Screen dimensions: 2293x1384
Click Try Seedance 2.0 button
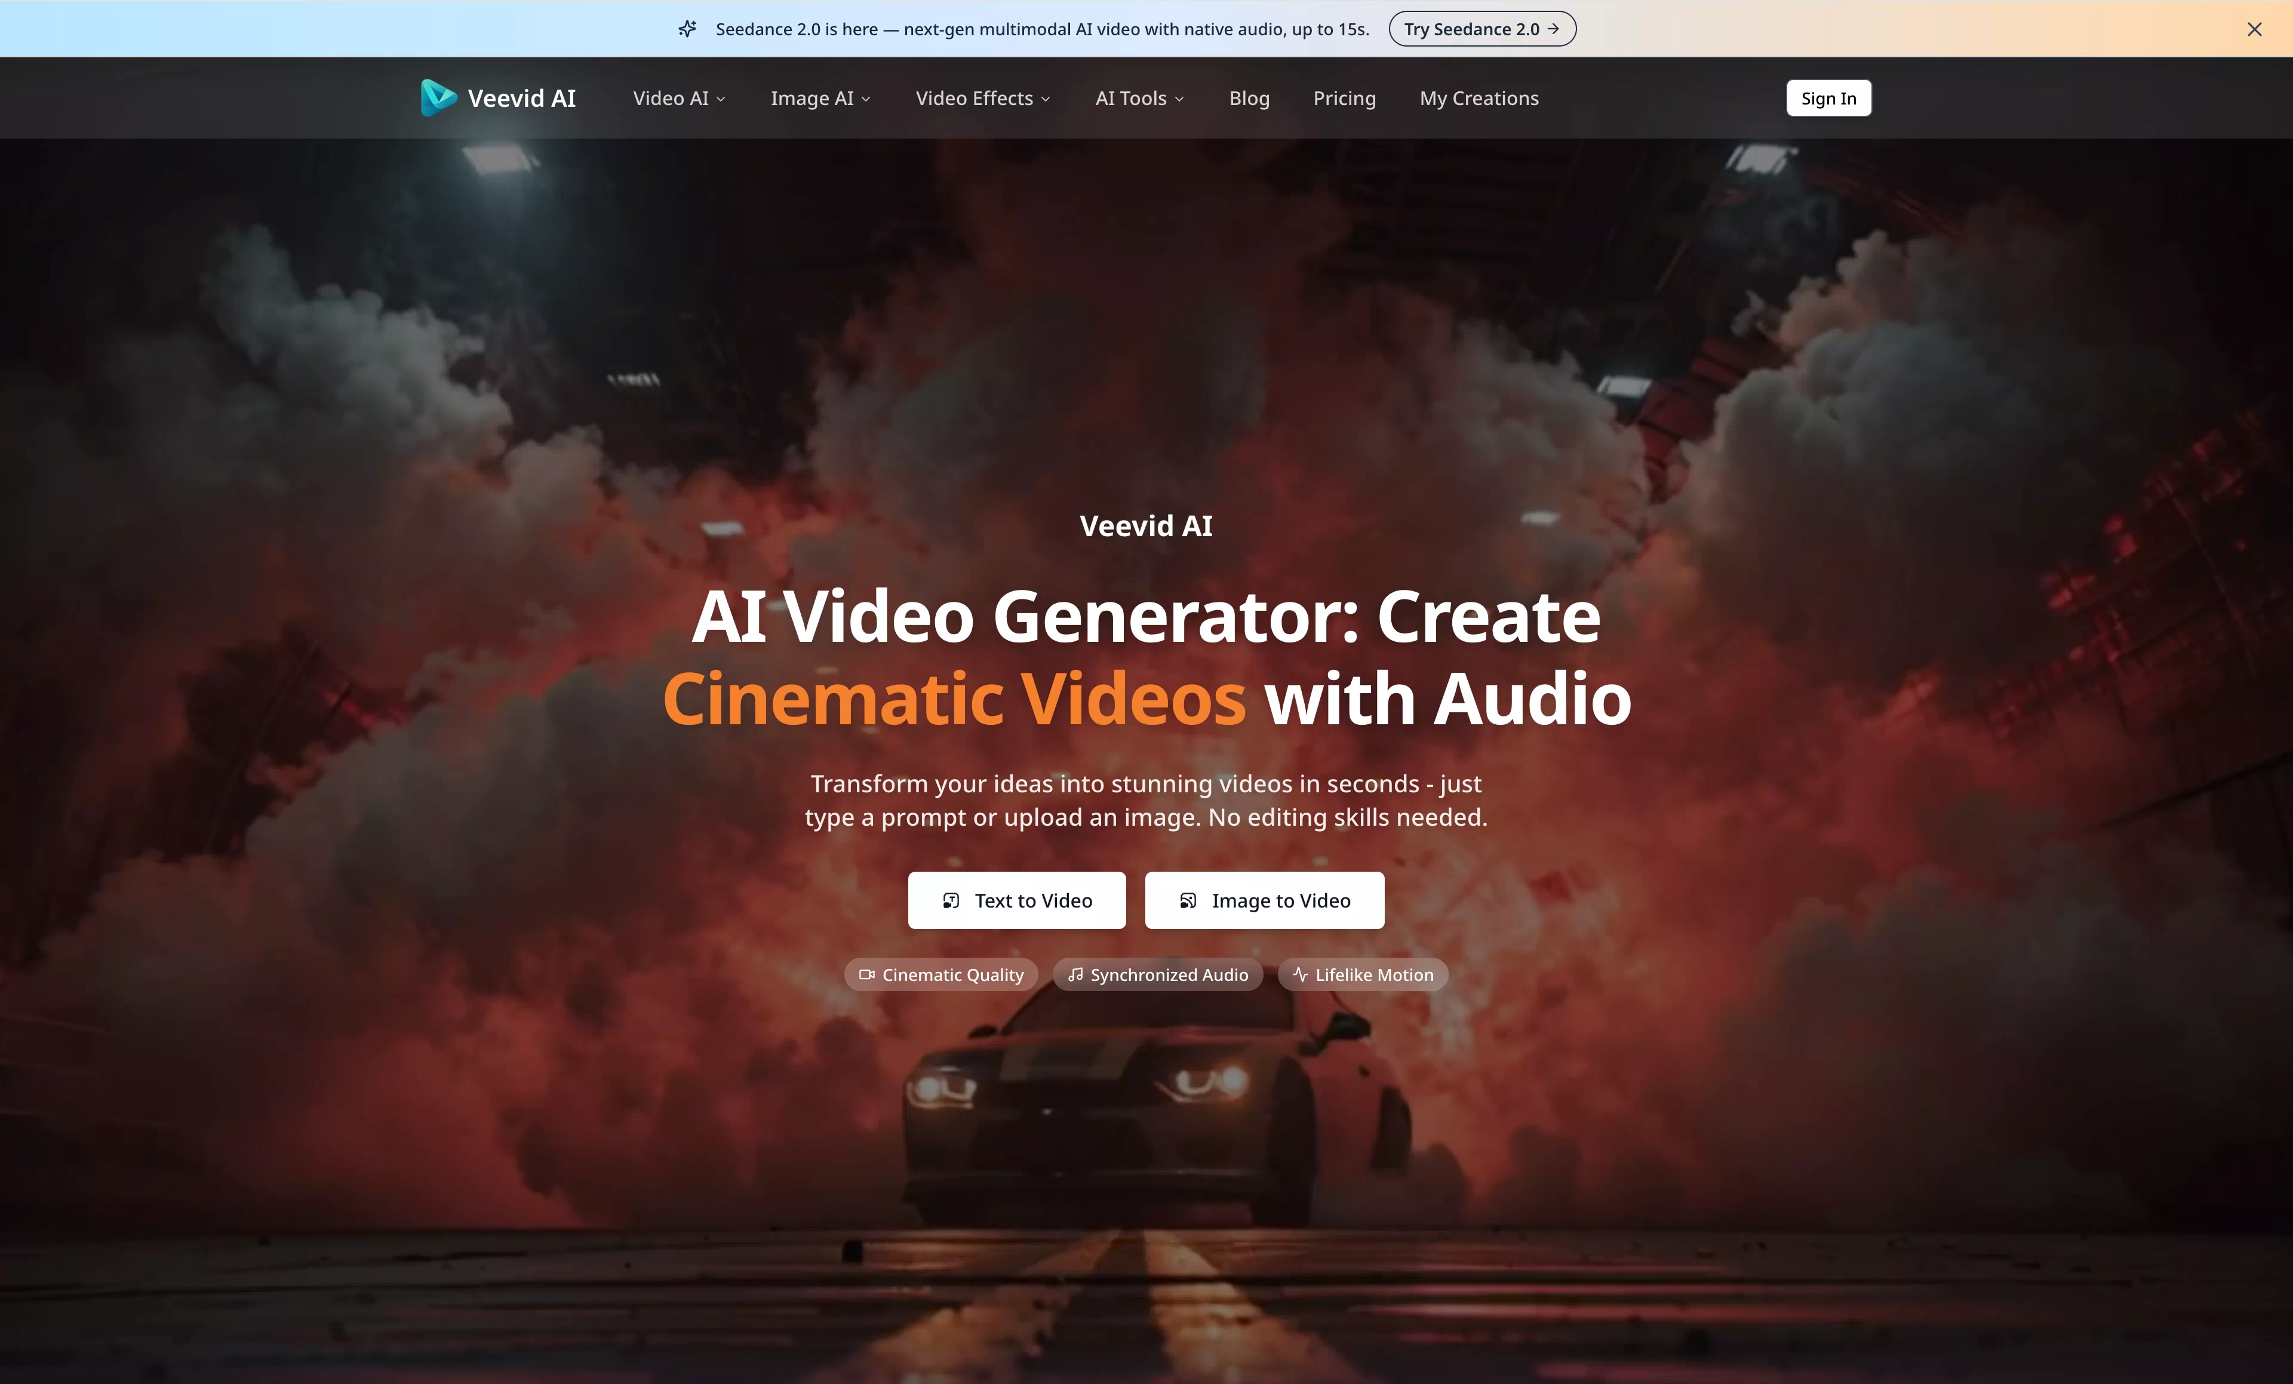[x=1481, y=29]
